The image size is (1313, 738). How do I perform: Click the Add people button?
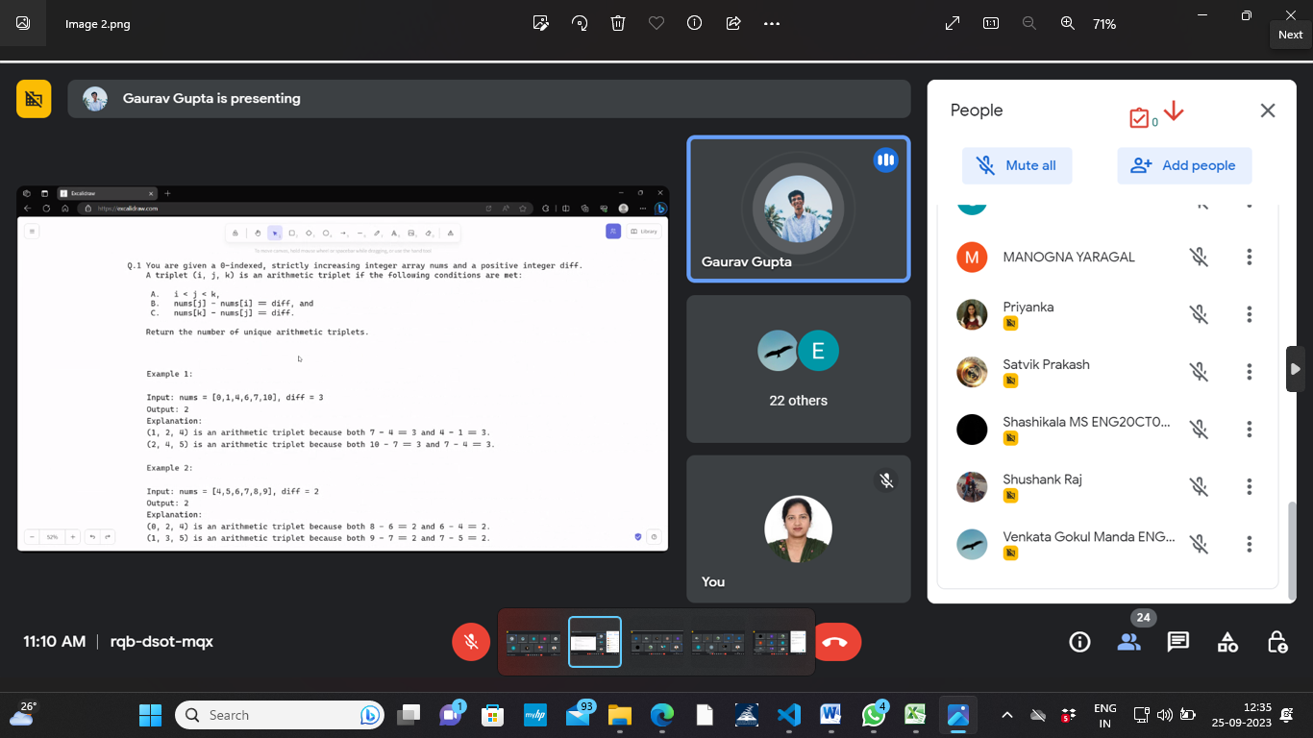coord(1184,165)
